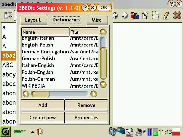183x137 pixels.
Task: Select the English-Polish dictionary row
Action: [x=60, y=45]
